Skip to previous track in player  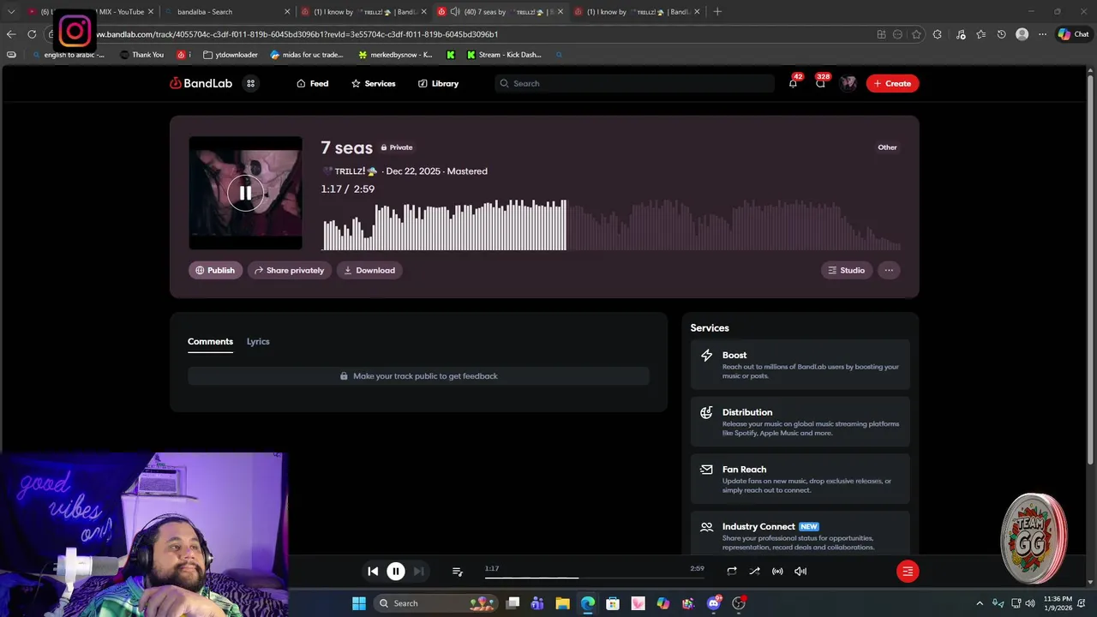(x=373, y=572)
